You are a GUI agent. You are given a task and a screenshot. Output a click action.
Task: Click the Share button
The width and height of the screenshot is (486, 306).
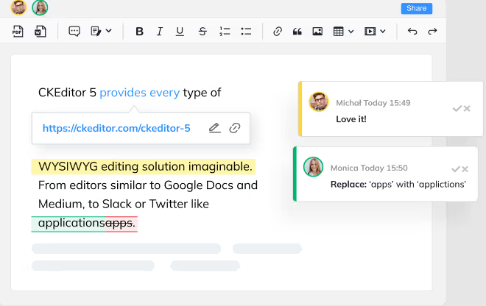click(x=417, y=8)
